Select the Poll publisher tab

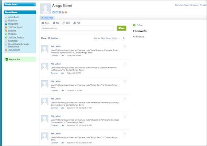point(77,23)
